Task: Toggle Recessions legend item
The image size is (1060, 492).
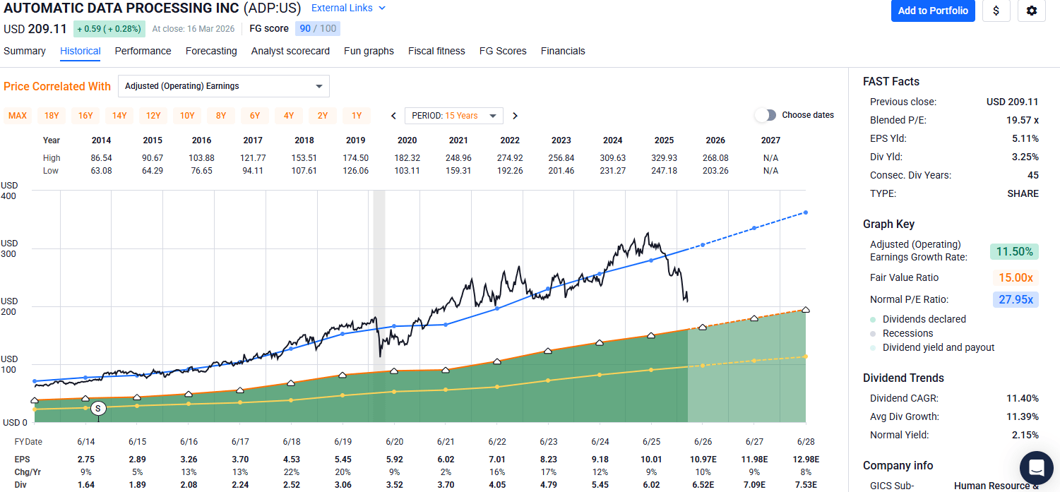Action: point(902,333)
